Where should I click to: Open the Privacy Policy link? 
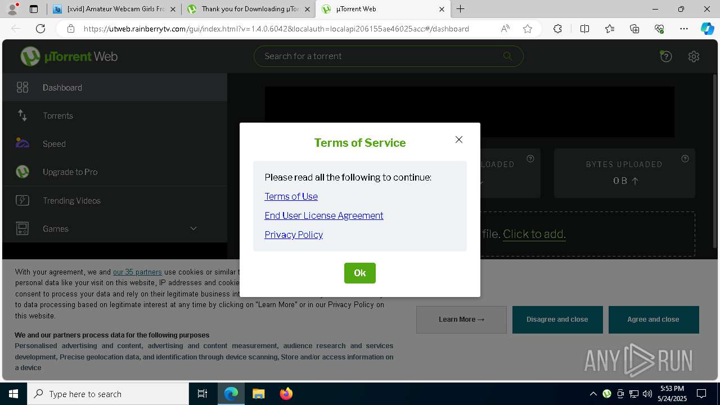294,235
